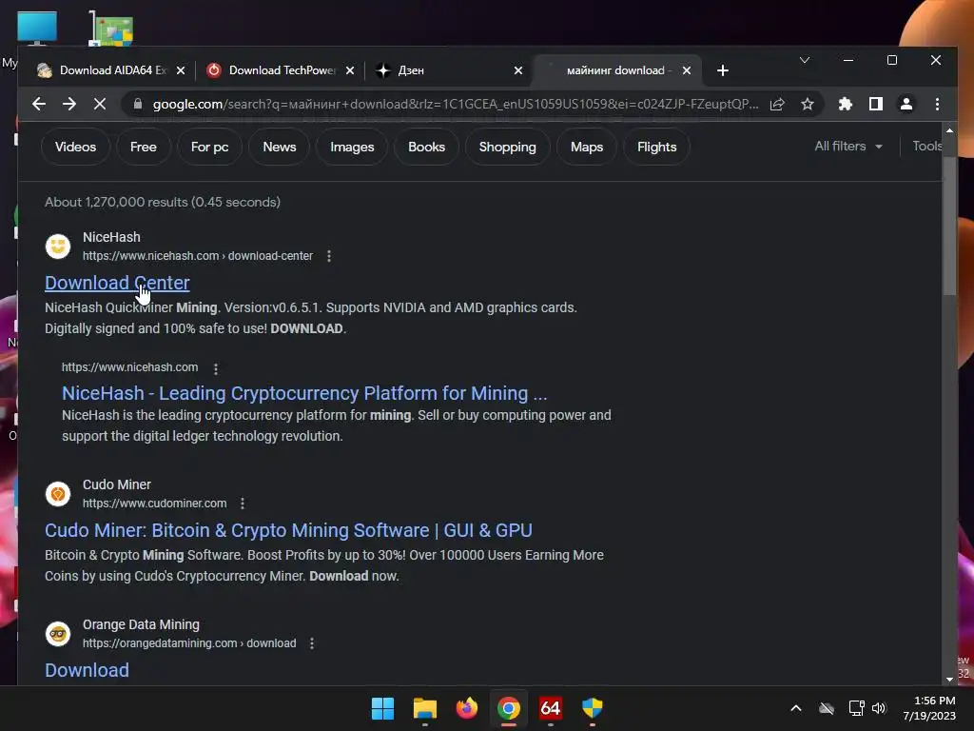This screenshot has height=731, width=974.
Task: Close the Download TechPowerUp tab
Action: pos(350,70)
